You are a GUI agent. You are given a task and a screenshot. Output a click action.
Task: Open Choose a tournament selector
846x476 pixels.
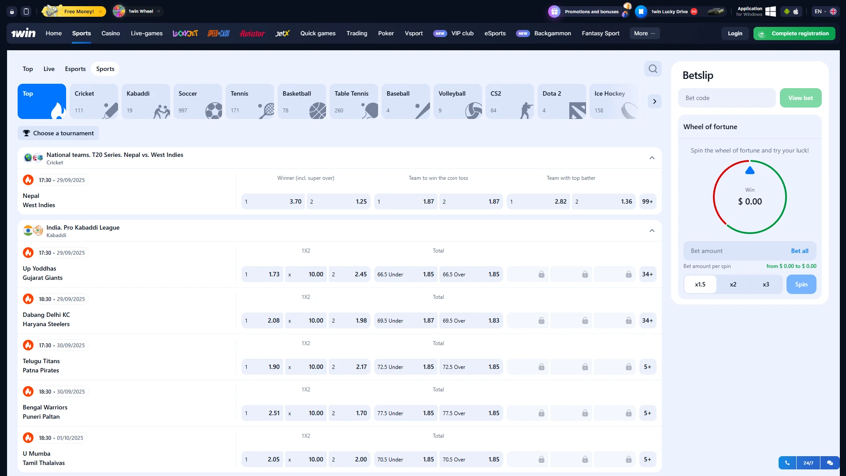[x=58, y=133]
